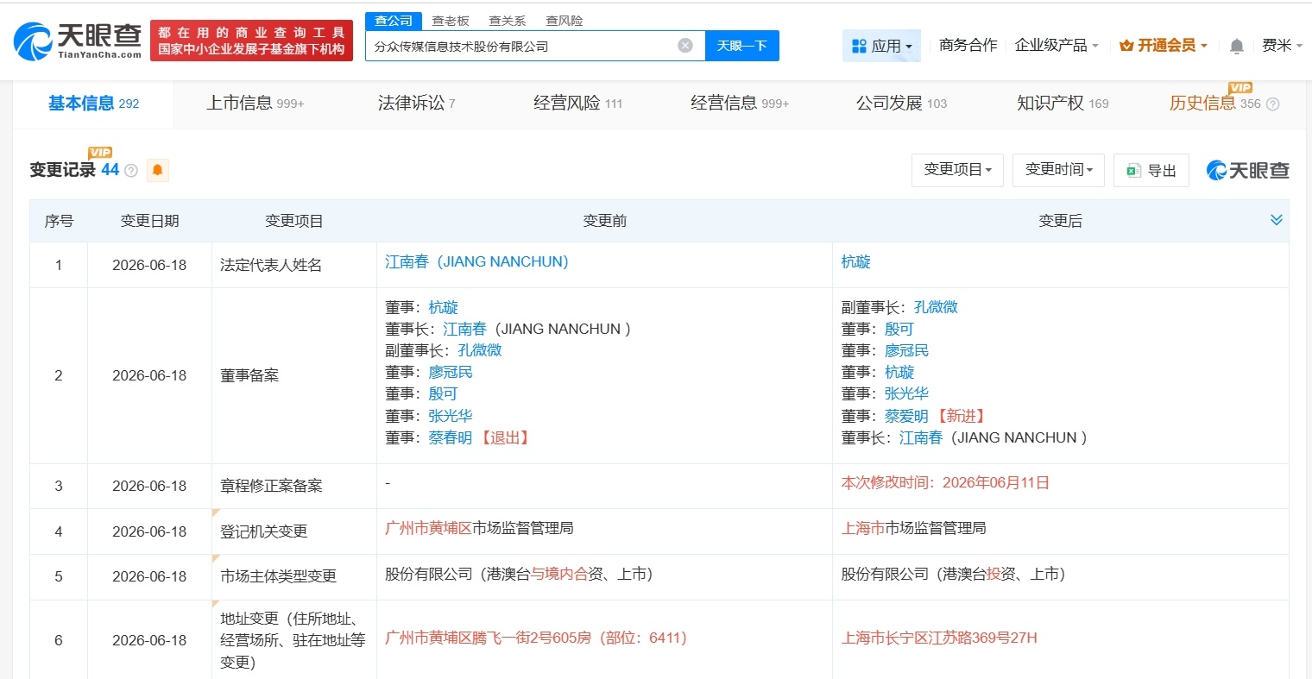Open the 开通会员 dropdown
Viewport: 1312px width, 679px height.
click(x=1163, y=45)
